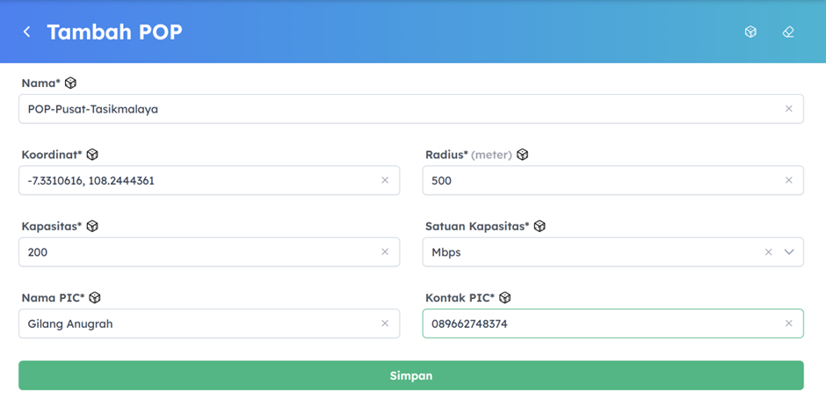Clear the Radius field value

(788, 180)
